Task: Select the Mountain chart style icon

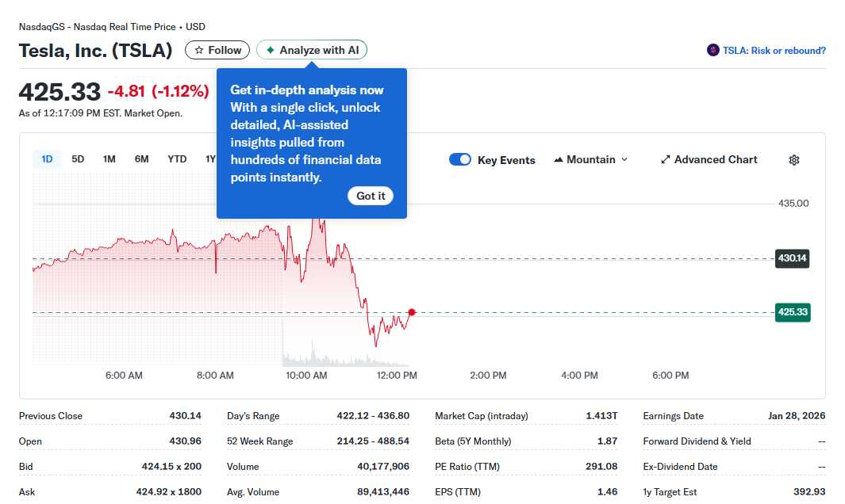Action: coord(562,159)
